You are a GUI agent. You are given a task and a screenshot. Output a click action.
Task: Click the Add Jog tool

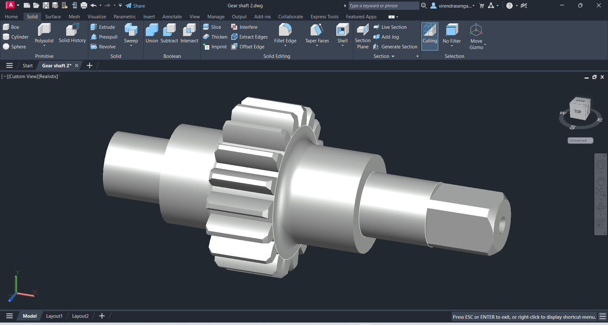tap(386, 37)
